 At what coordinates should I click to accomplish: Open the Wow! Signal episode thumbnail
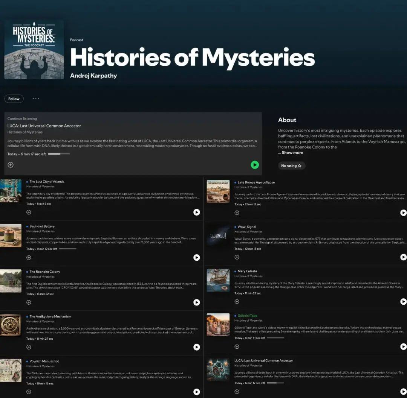click(x=218, y=236)
